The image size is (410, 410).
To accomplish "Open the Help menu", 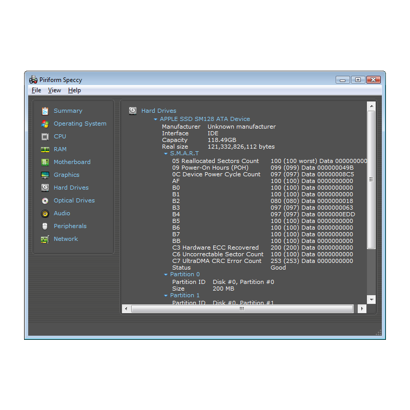I will click(x=74, y=90).
